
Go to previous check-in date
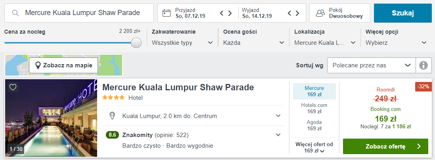coord(222,13)
